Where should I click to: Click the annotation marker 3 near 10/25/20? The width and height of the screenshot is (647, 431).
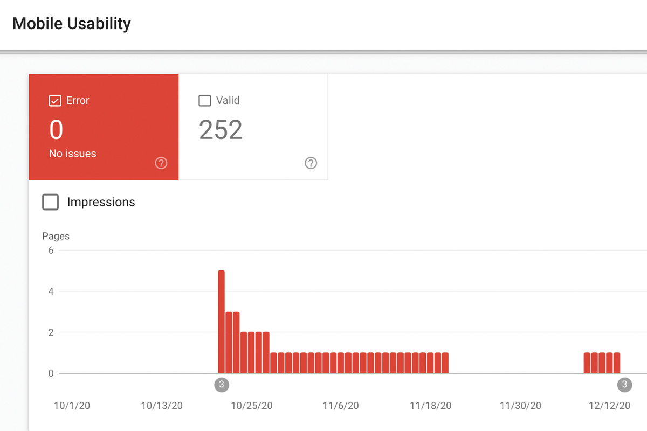tap(221, 385)
